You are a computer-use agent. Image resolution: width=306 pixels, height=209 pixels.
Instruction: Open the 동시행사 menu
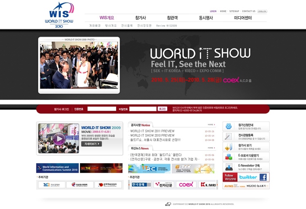point(206,18)
